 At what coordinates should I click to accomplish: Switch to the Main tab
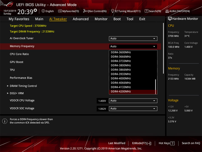coord(39,19)
